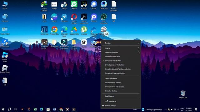Select the Google Earth Pro icon
200x112 pixels.
pos(104,31)
